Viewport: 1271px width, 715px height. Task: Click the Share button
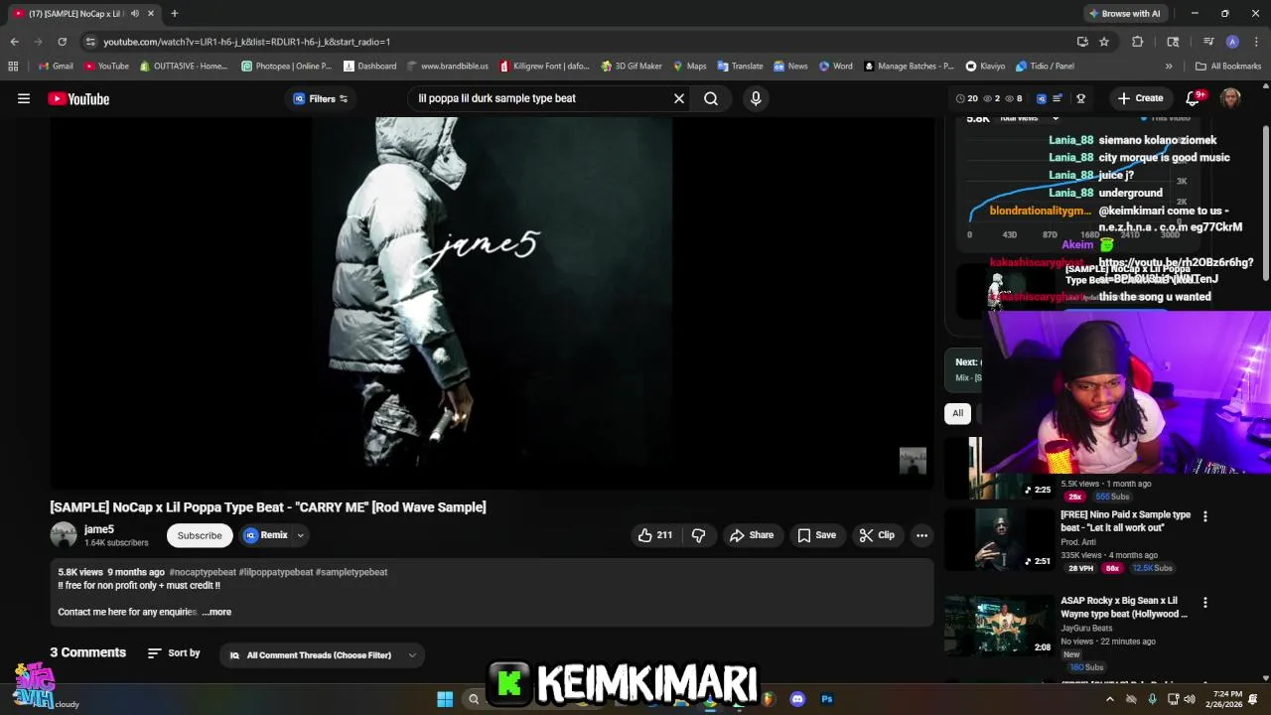point(752,535)
